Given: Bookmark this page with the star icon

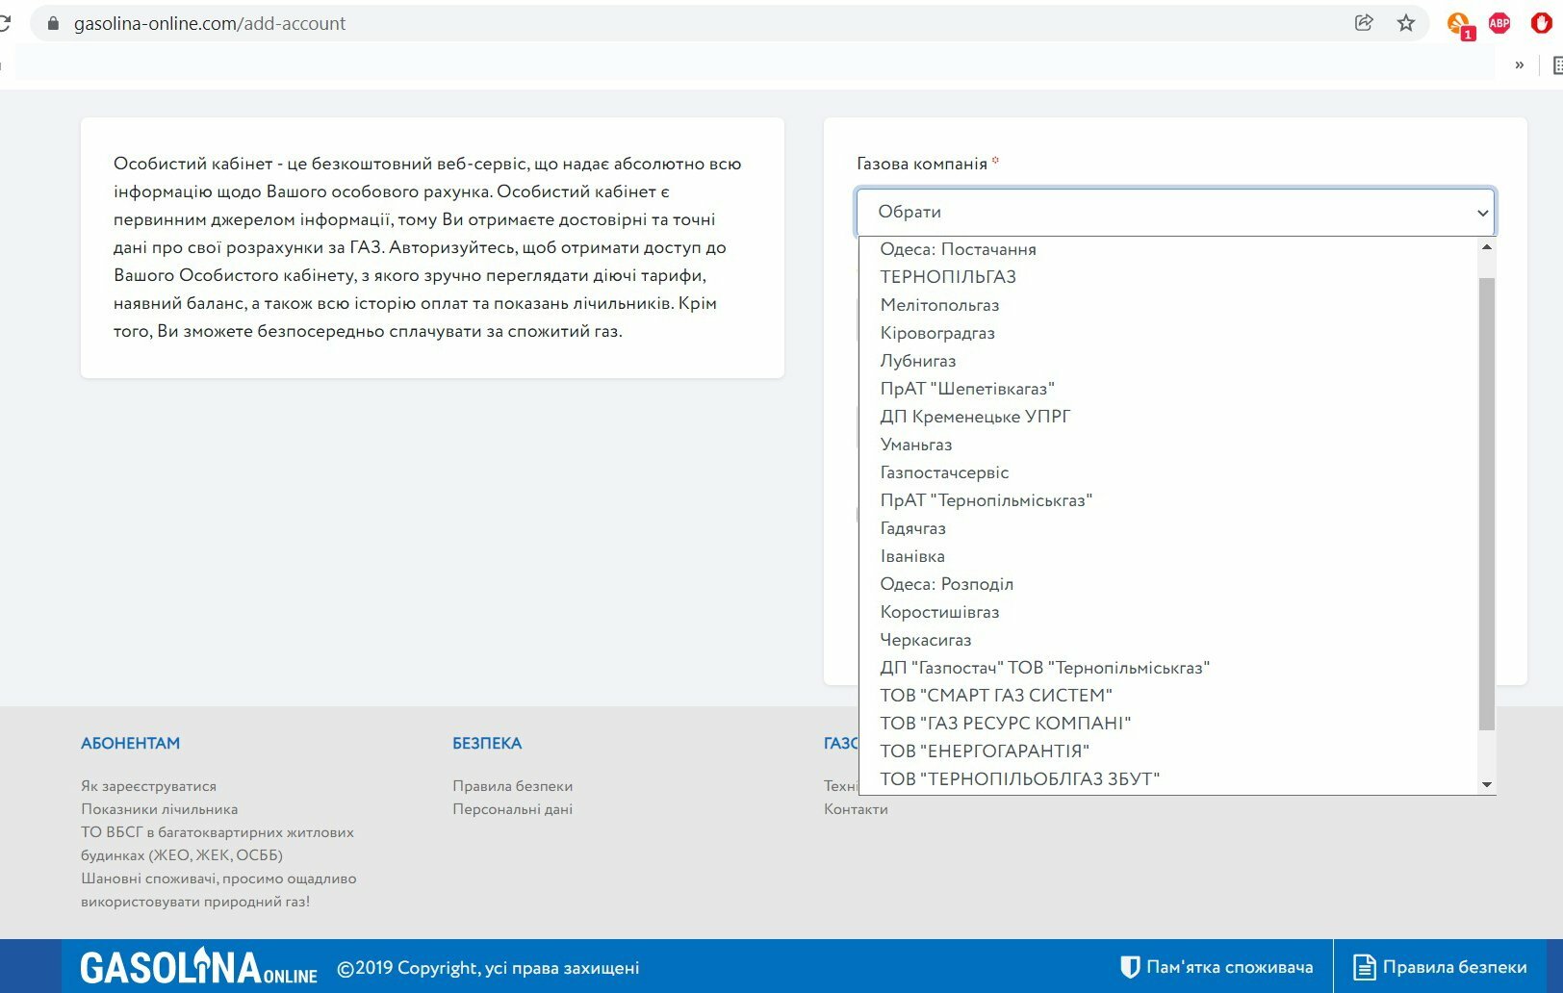Looking at the screenshot, I should coord(1406,23).
